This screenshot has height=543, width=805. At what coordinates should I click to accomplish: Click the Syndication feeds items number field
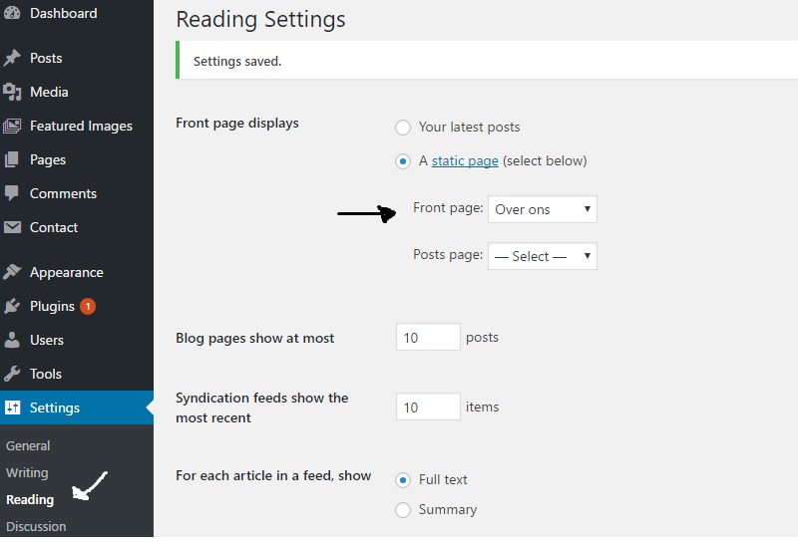click(428, 407)
